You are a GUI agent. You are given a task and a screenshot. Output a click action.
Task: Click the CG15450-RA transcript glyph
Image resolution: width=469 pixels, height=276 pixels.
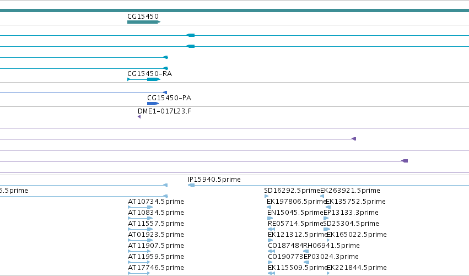[x=144, y=79]
